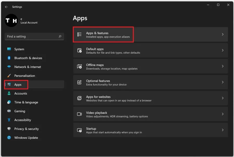
Task: Click 'Downloads, storage location, map updates' text
Action: pos(112,69)
